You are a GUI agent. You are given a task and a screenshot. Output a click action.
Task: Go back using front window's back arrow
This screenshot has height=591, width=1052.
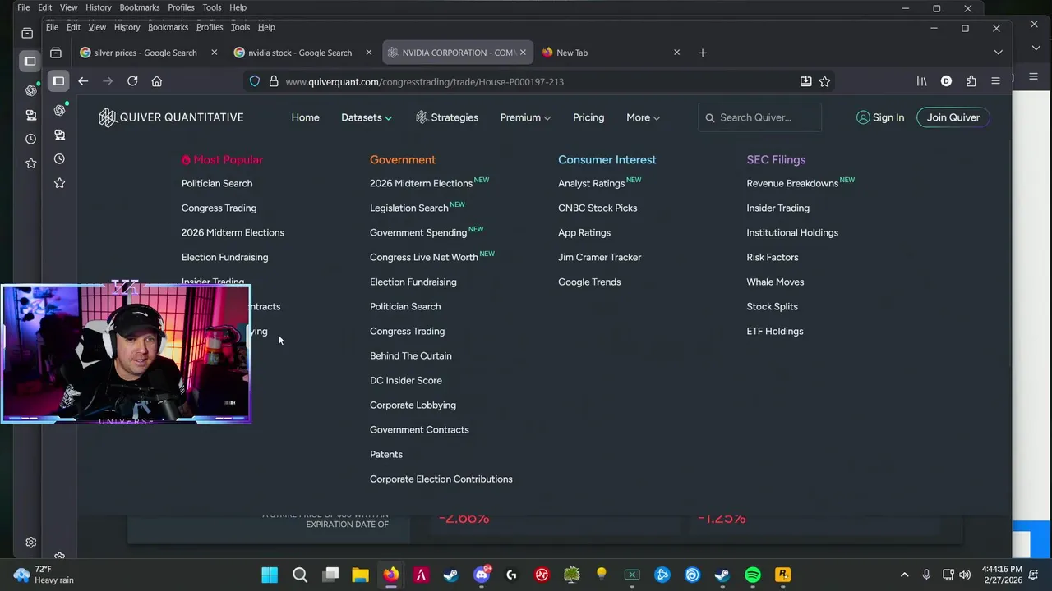click(x=83, y=81)
